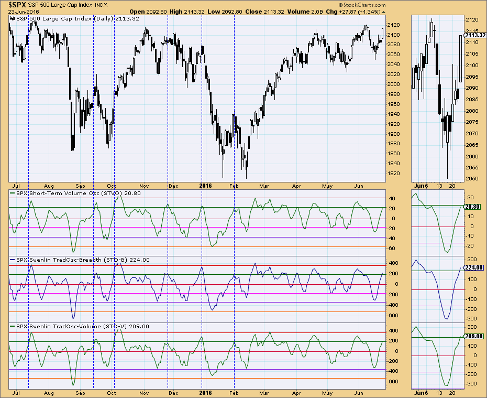Click the small triangle after Chg value
The height and width of the screenshot is (398, 487).
[x=383, y=12]
